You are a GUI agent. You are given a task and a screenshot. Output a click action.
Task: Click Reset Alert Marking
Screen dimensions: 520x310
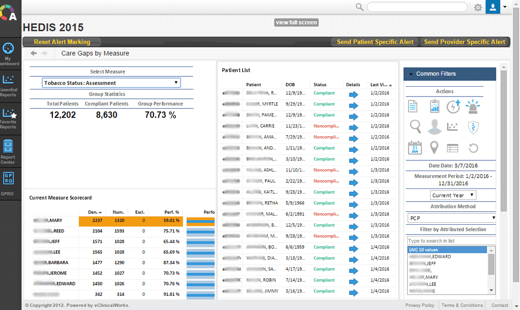(62, 42)
